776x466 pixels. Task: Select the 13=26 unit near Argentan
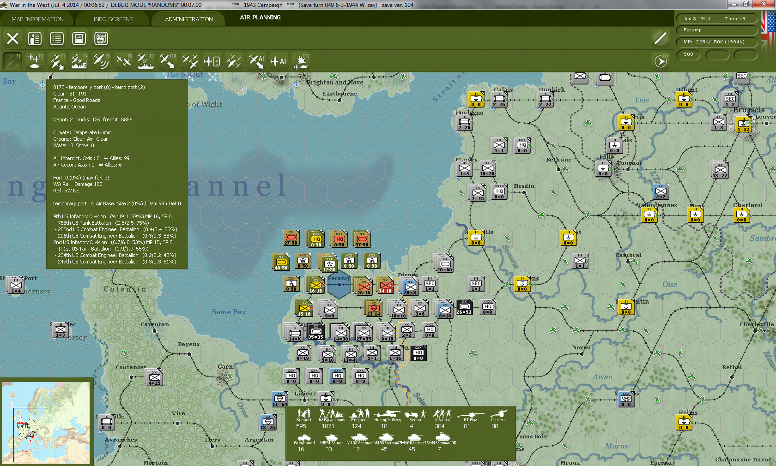pyautogui.click(x=268, y=422)
